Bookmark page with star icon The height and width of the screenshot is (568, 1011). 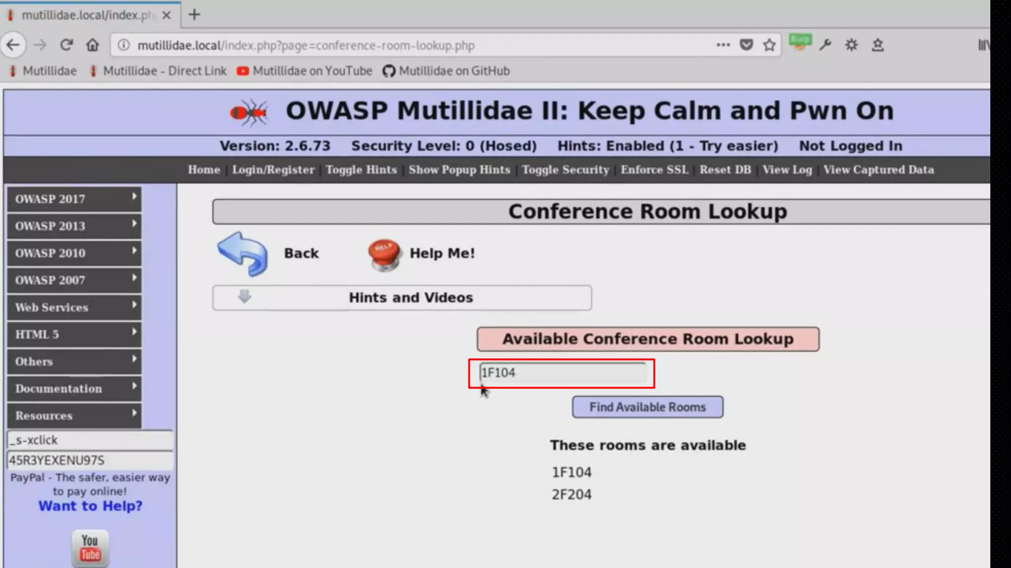(x=769, y=45)
